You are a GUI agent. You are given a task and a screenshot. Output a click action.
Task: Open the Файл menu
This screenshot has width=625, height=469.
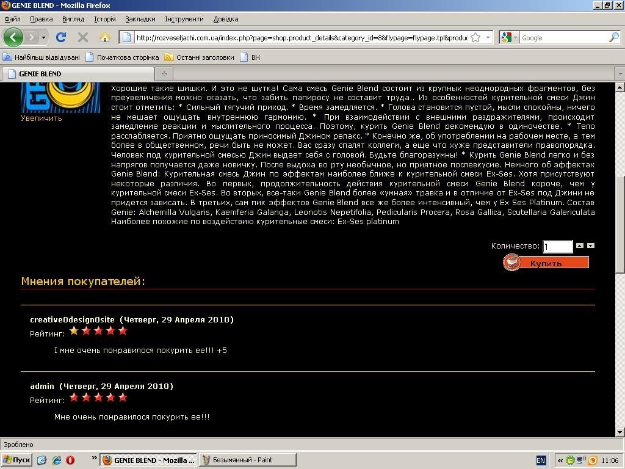click(12, 19)
